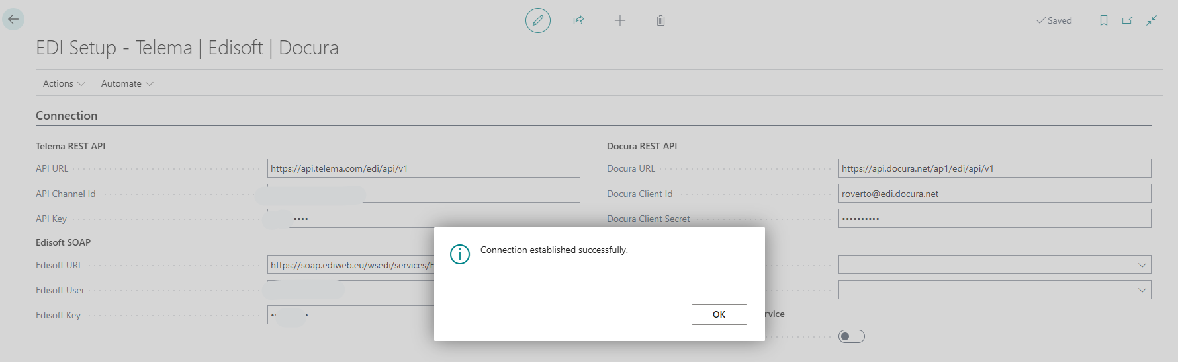Image resolution: width=1178 pixels, height=362 pixels.
Task: Click the Docura Client Secret field
Action: point(995,219)
